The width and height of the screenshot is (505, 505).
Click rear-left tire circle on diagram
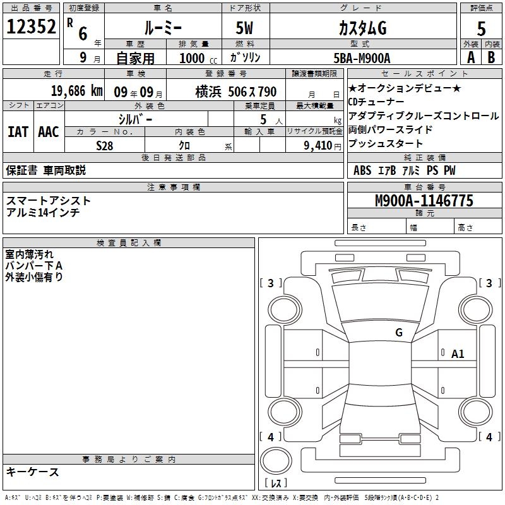[x=285, y=412]
